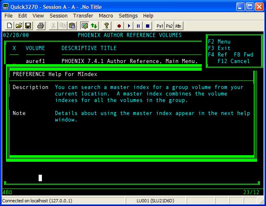The image size is (266, 206).
Task: Print the screen with printer icon
Action: pyautogui.click(x=41, y=26)
